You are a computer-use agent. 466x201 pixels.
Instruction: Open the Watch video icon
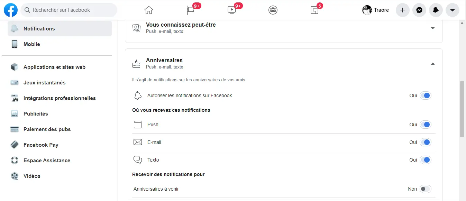coord(232,10)
